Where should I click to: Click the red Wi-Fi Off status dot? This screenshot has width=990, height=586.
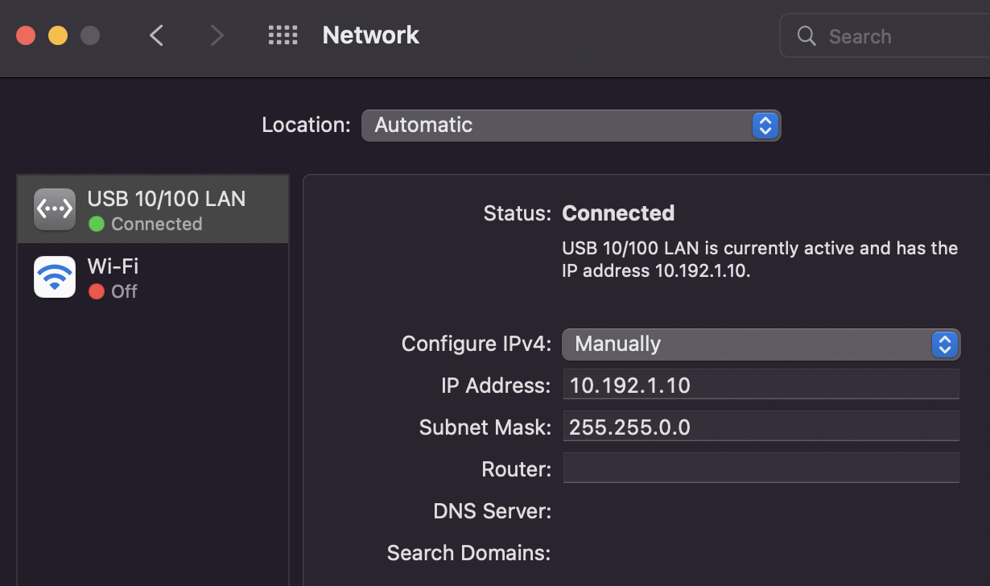(97, 291)
